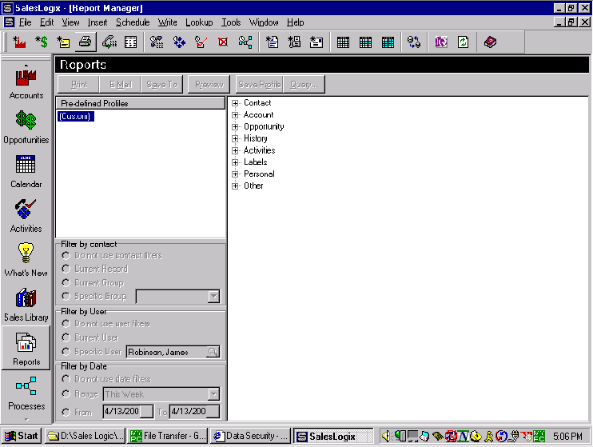Image resolution: width=593 pixels, height=447 pixels.
Task: Click the Robinson, James lookup magnifier
Action: point(213,352)
